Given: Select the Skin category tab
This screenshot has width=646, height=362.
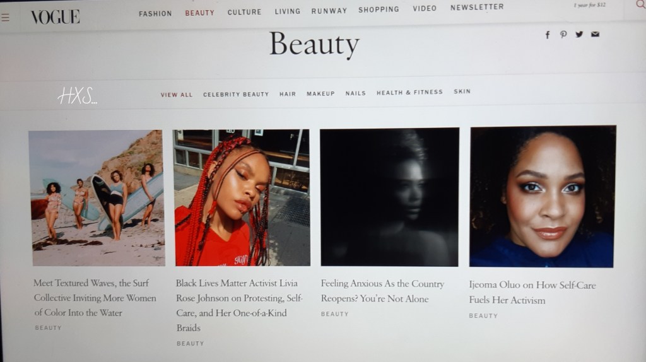Looking at the screenshot, I should click(x=462, y=91).
